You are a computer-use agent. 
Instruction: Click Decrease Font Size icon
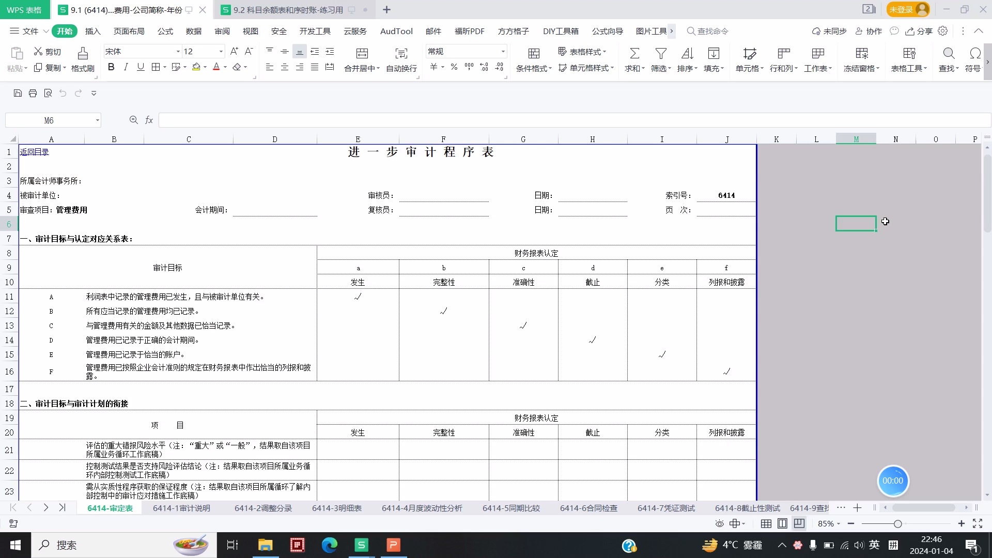point(249,51)
